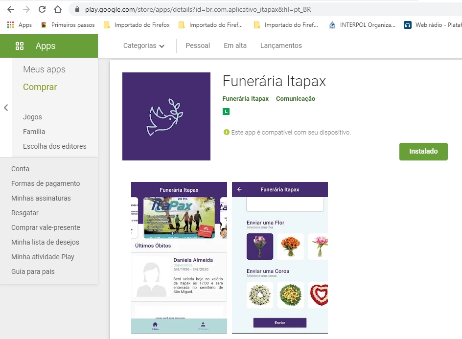Expand the Categorias dropdown
This screenshot has height=339, width=462.
tap(143, 45)
